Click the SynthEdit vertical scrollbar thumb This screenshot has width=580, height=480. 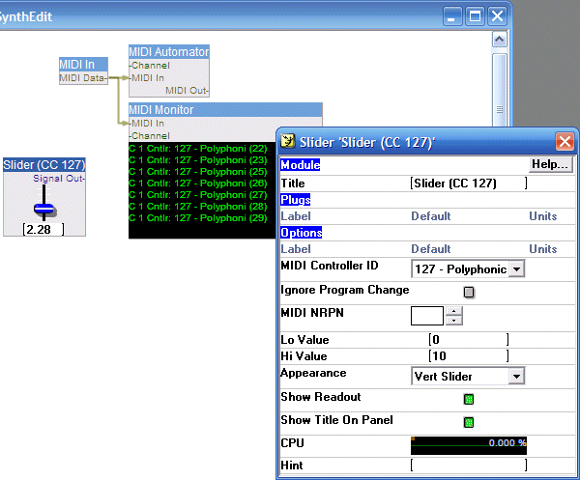[500, 90]
